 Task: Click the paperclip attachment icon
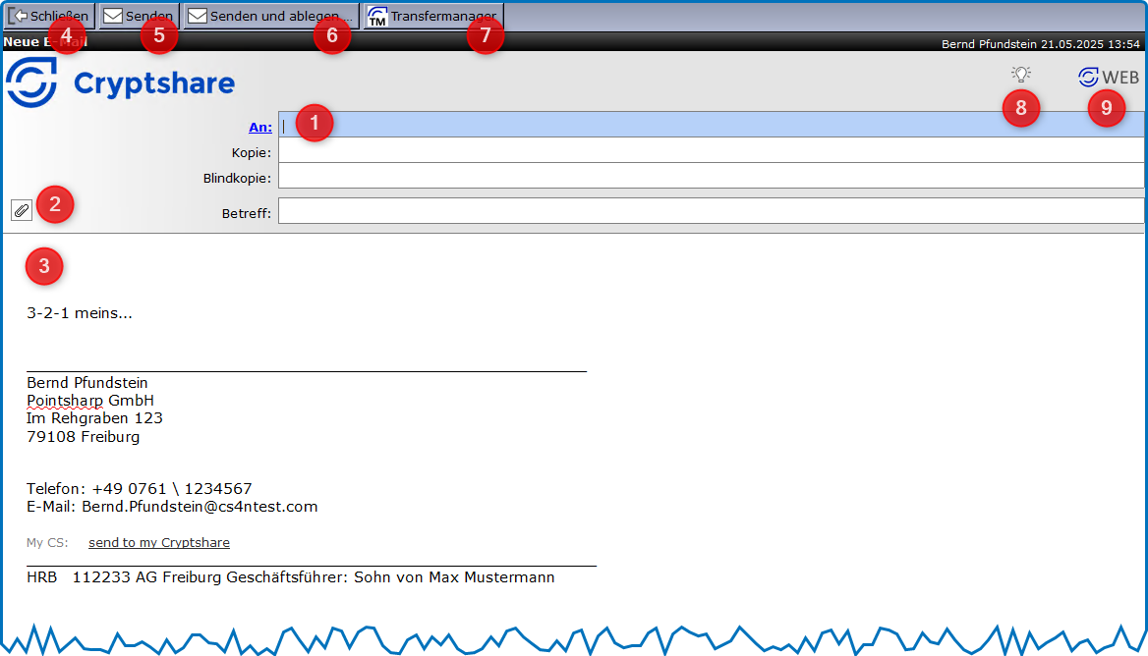pos(22,210)
